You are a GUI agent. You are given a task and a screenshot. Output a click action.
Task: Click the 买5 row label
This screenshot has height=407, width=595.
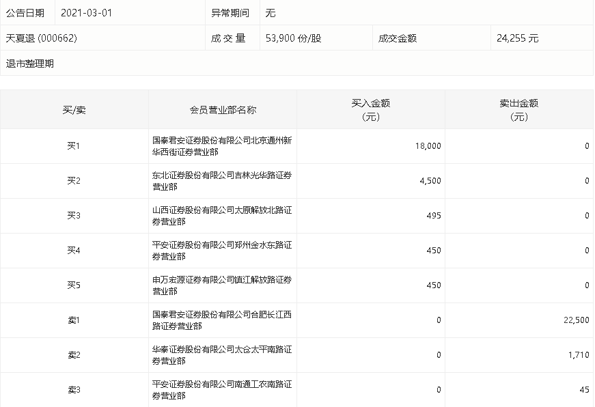(74, 285)
